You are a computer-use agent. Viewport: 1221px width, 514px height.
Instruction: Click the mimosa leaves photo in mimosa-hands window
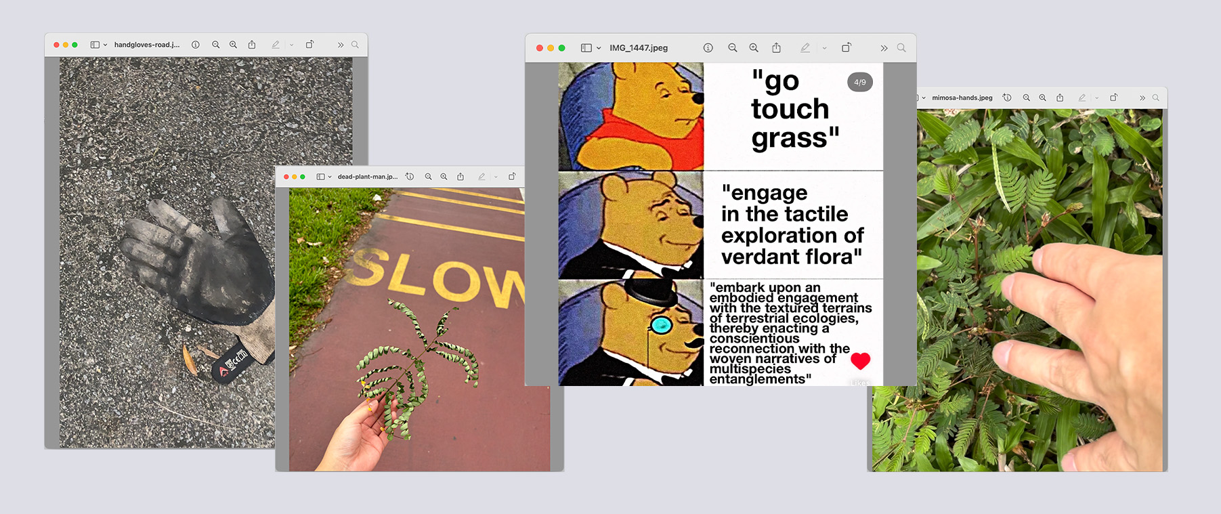click(1017, 291)
